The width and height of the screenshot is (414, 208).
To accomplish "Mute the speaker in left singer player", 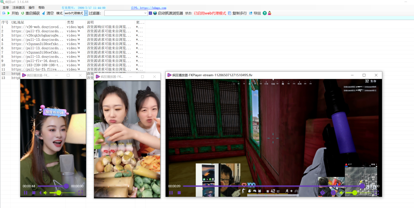I will coord(45,193).
